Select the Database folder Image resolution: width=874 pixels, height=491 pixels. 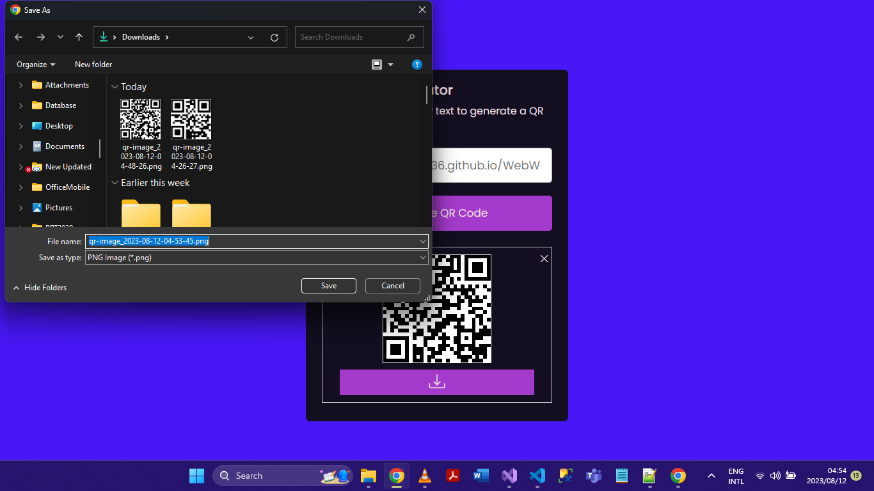[x=60, y=105]
